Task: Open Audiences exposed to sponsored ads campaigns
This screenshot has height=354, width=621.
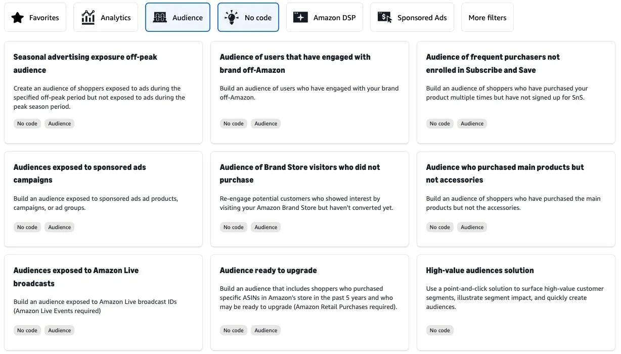Action: pyautogui.click(x=104, y=199)
